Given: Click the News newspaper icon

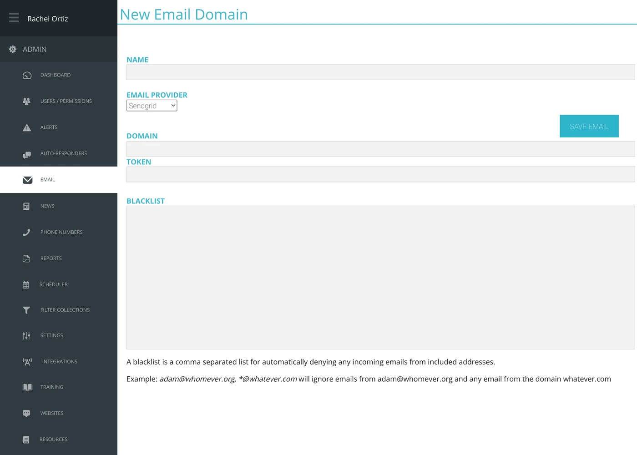Looking at the screenshot, I should [x=26, y=206].
